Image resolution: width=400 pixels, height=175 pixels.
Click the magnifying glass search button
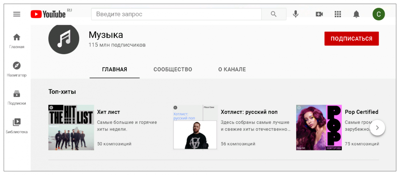273,14
